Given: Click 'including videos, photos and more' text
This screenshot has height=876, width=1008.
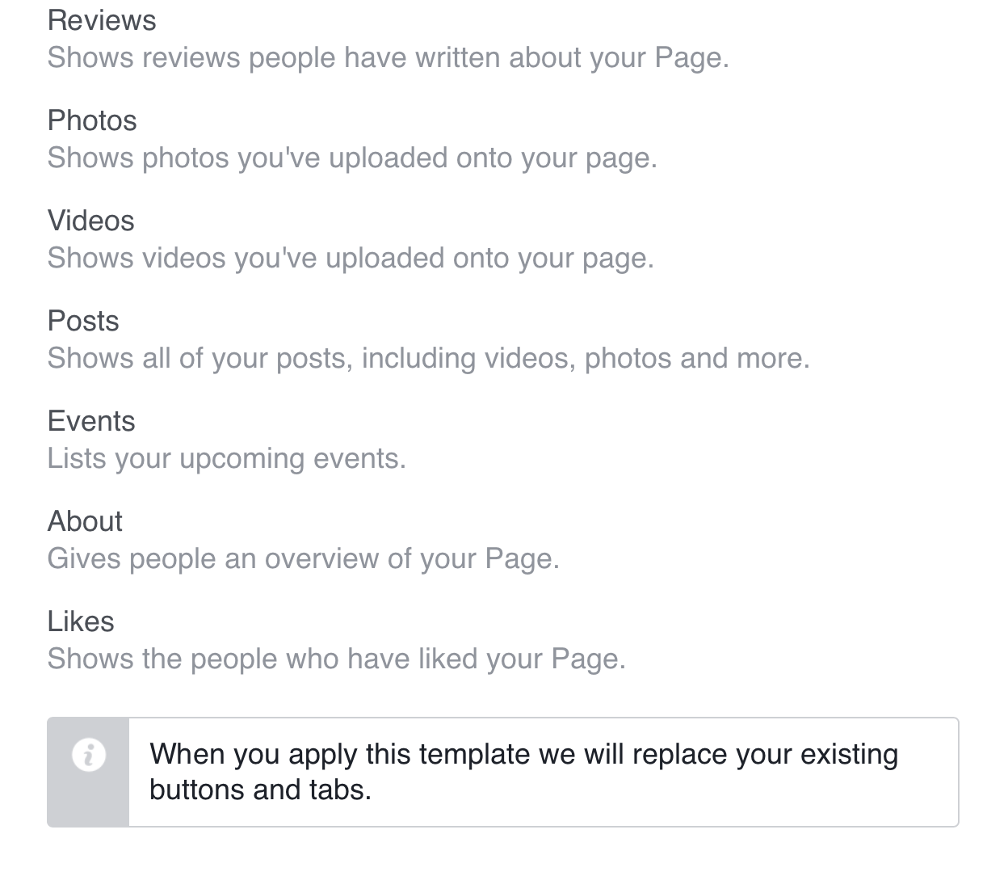Looking at the screenshot, I should 585,359.
